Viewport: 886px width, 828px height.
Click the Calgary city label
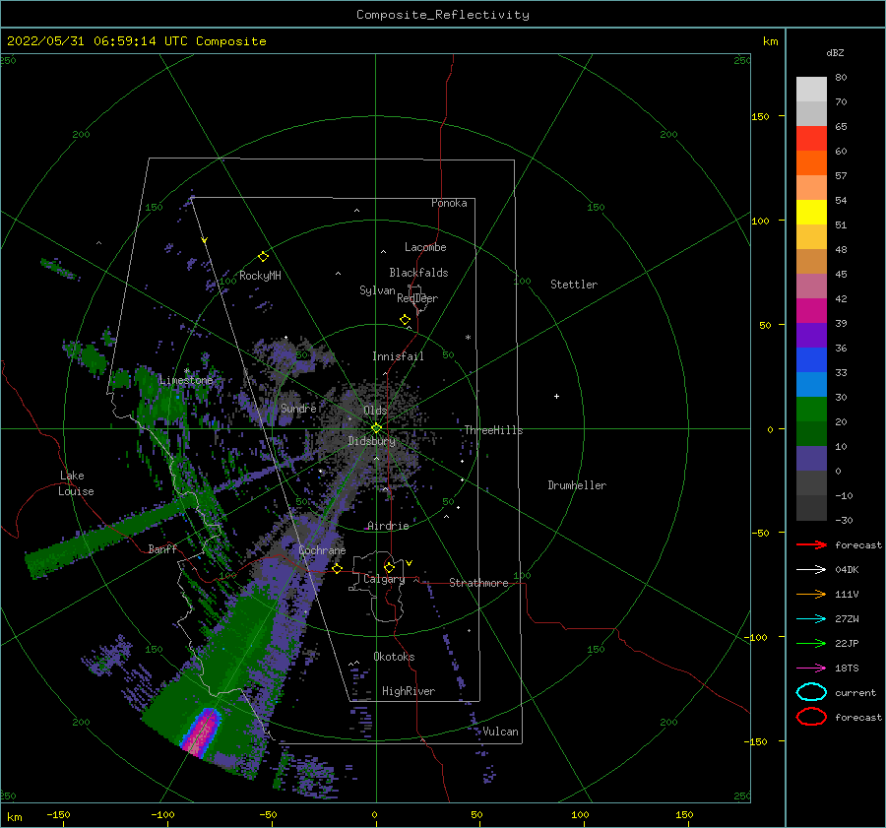click(384, 579)
